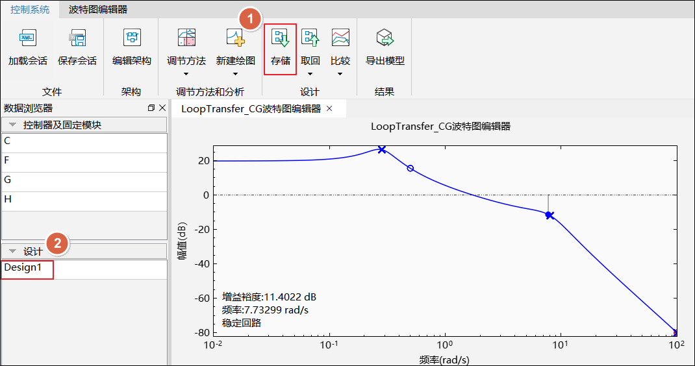This screenshot has width=695, height=366.
Task: Open the dropdown arrow under 调节方法
Action: point(186,74)
